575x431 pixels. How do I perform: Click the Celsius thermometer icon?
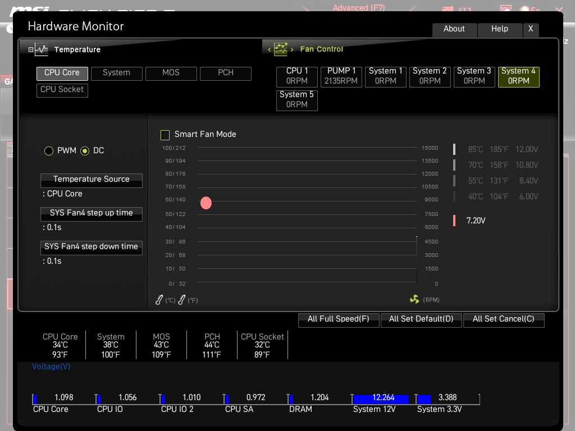159,300
